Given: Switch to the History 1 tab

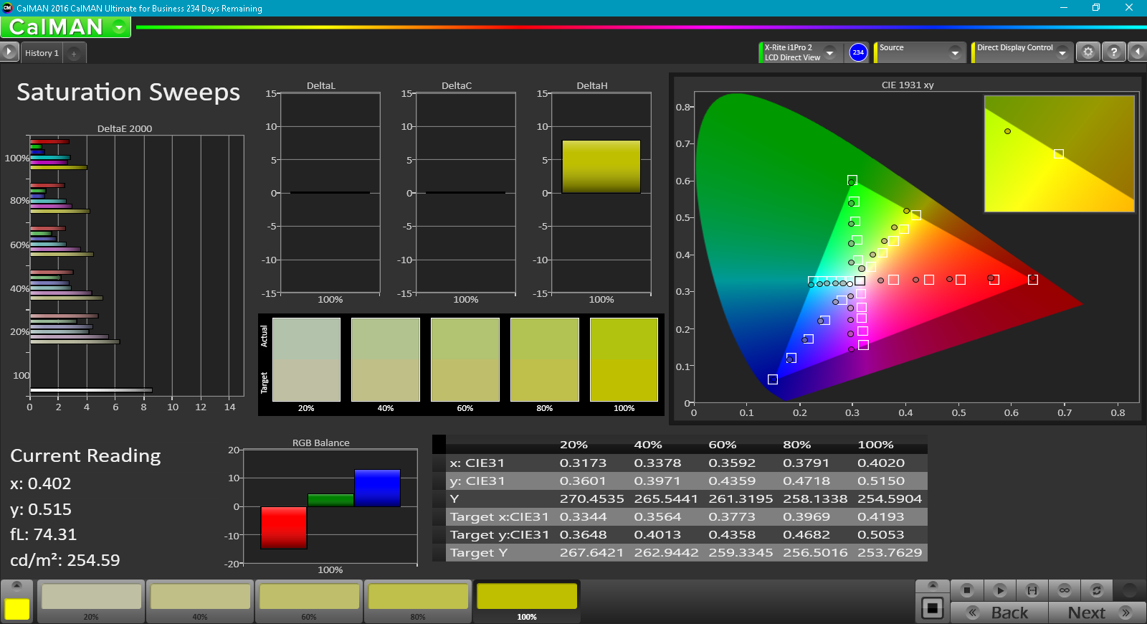Looking at the screenshot, I should tap(42, 53).
